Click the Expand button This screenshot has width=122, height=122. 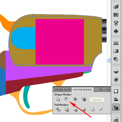pyautogui.click(x=97, y=99)
